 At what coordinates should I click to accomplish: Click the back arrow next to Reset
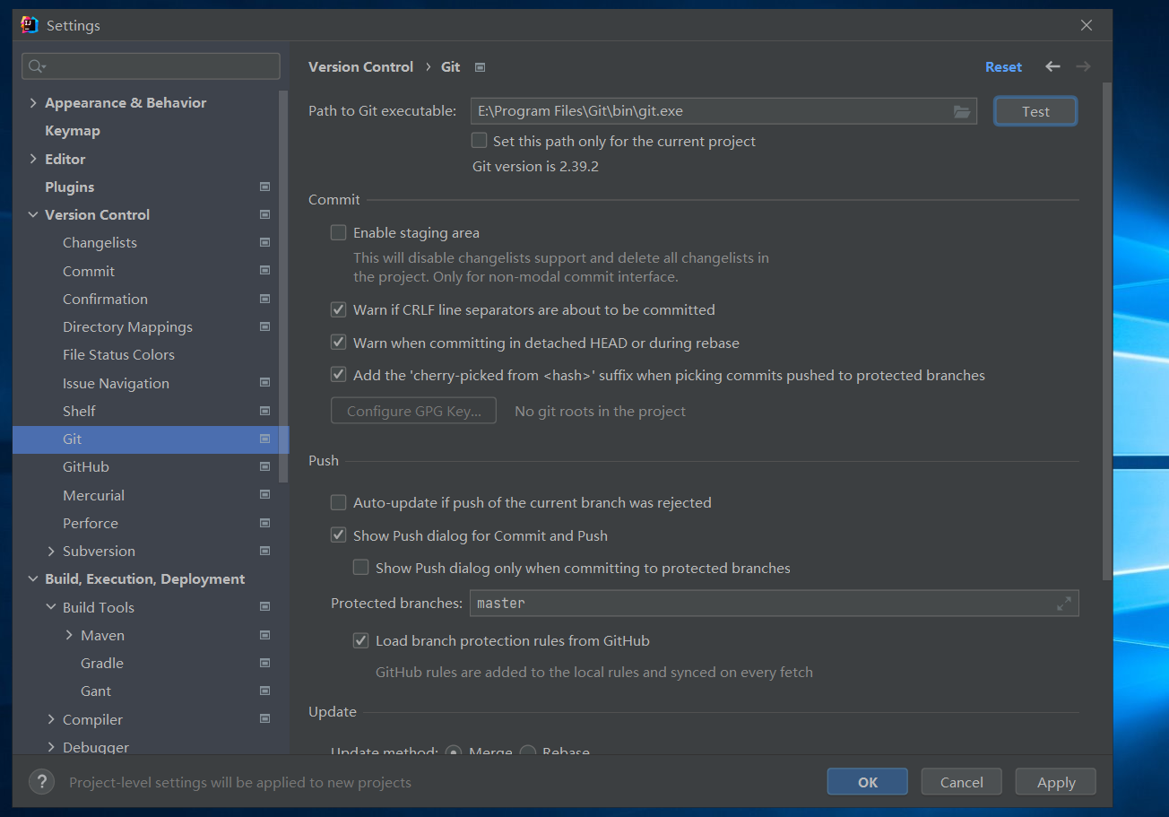point(1052,66)
